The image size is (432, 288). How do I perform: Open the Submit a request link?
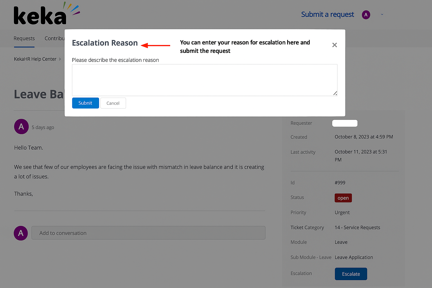327,15
